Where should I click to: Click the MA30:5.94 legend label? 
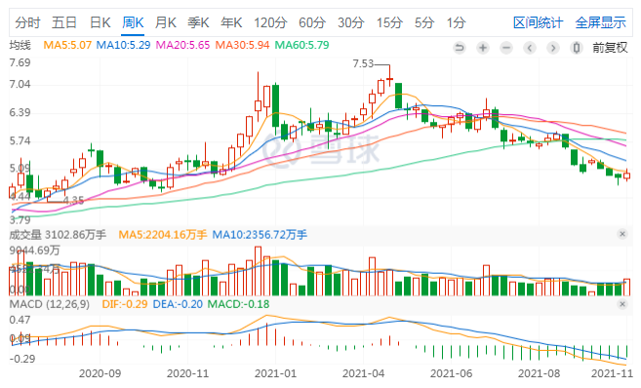242,45
